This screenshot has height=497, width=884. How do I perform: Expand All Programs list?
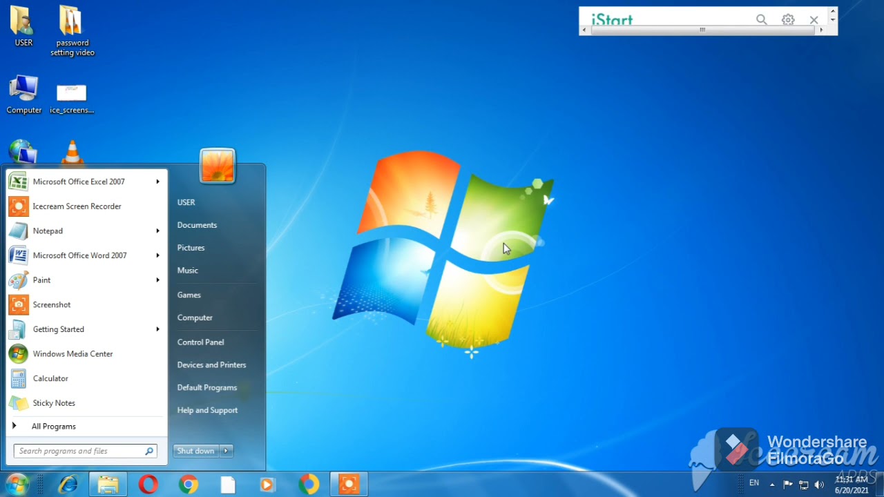[x=86, y=427]
